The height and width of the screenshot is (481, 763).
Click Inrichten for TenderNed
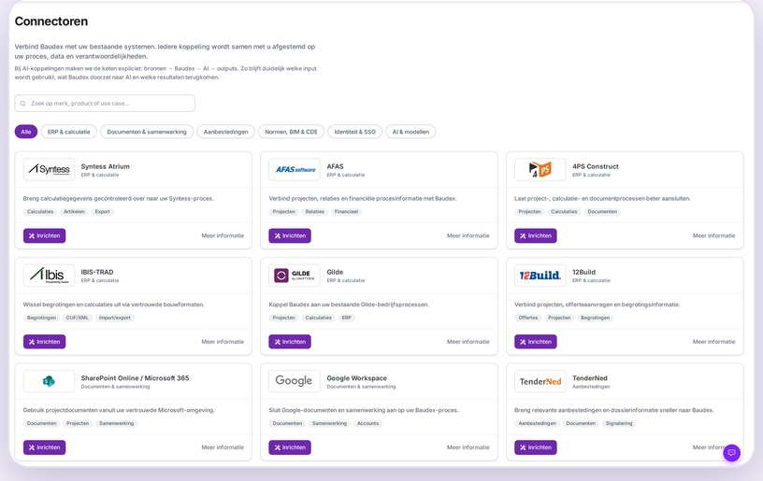click(x=536, y=447)
